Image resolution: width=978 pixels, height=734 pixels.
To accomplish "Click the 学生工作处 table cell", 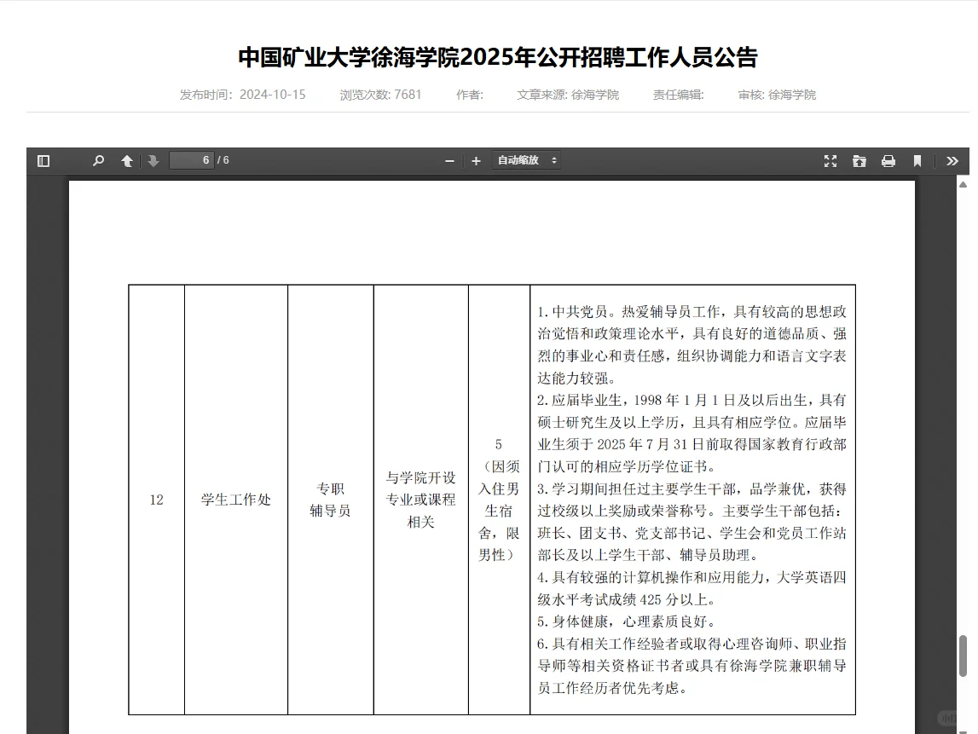I will click(x=236, y=500).
